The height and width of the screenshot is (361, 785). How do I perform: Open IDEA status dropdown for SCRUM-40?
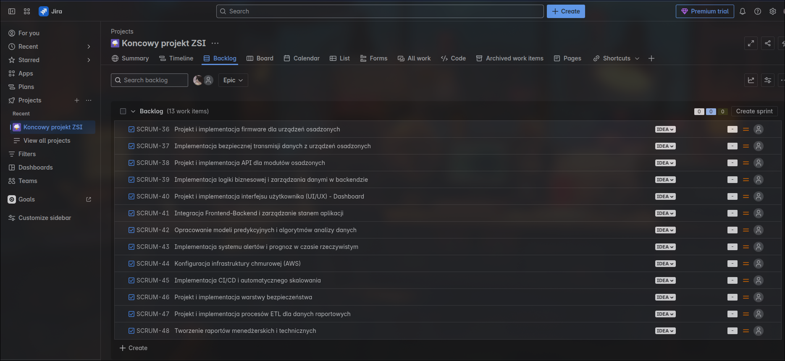point(665,196)
